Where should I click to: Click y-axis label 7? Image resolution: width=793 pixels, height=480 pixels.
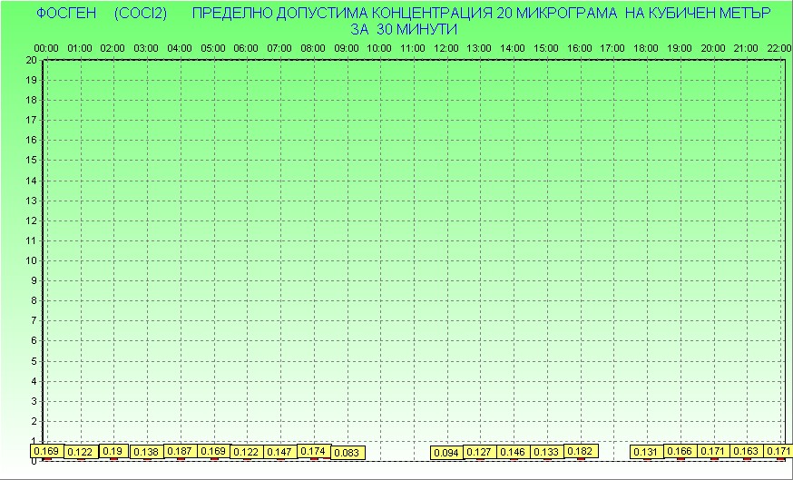point(34,320)
